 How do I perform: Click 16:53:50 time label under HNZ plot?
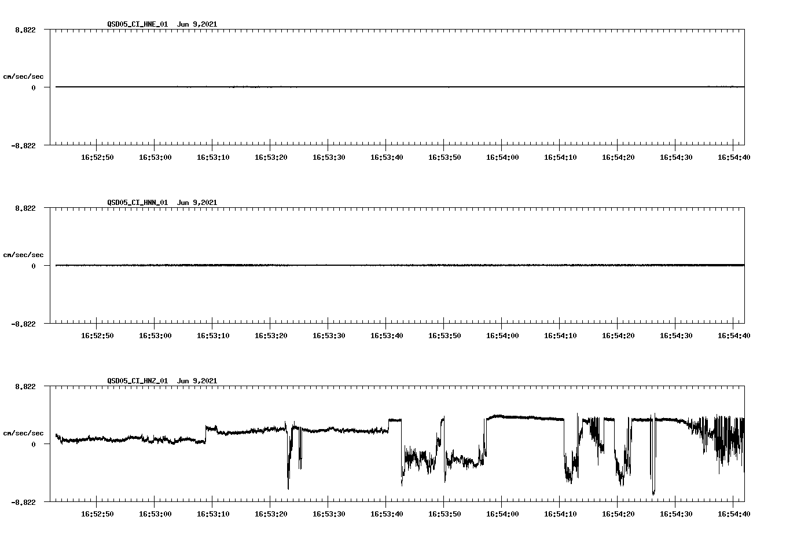[x=445, y=514]
